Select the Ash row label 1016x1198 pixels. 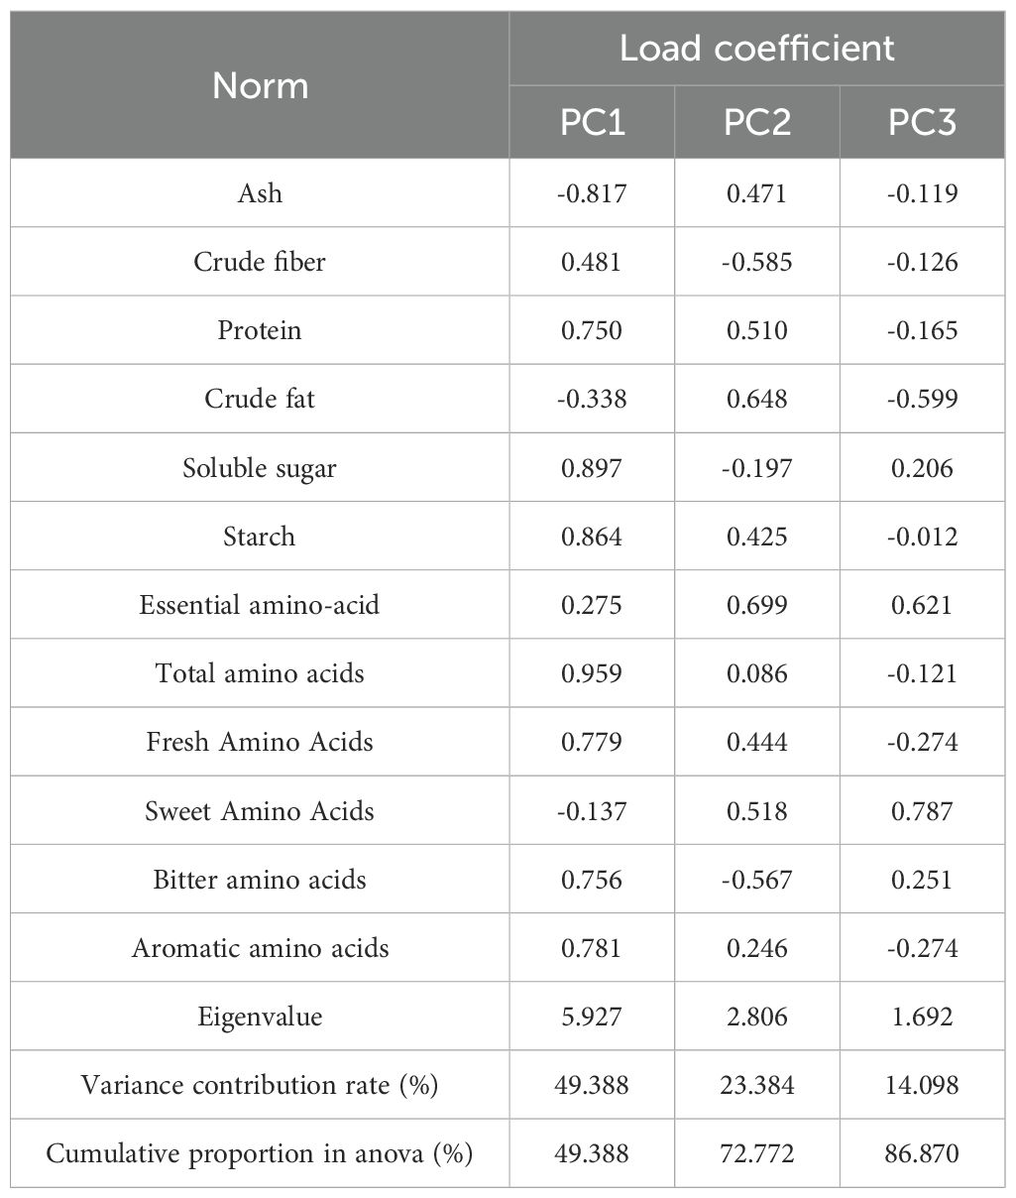(260, 192)
